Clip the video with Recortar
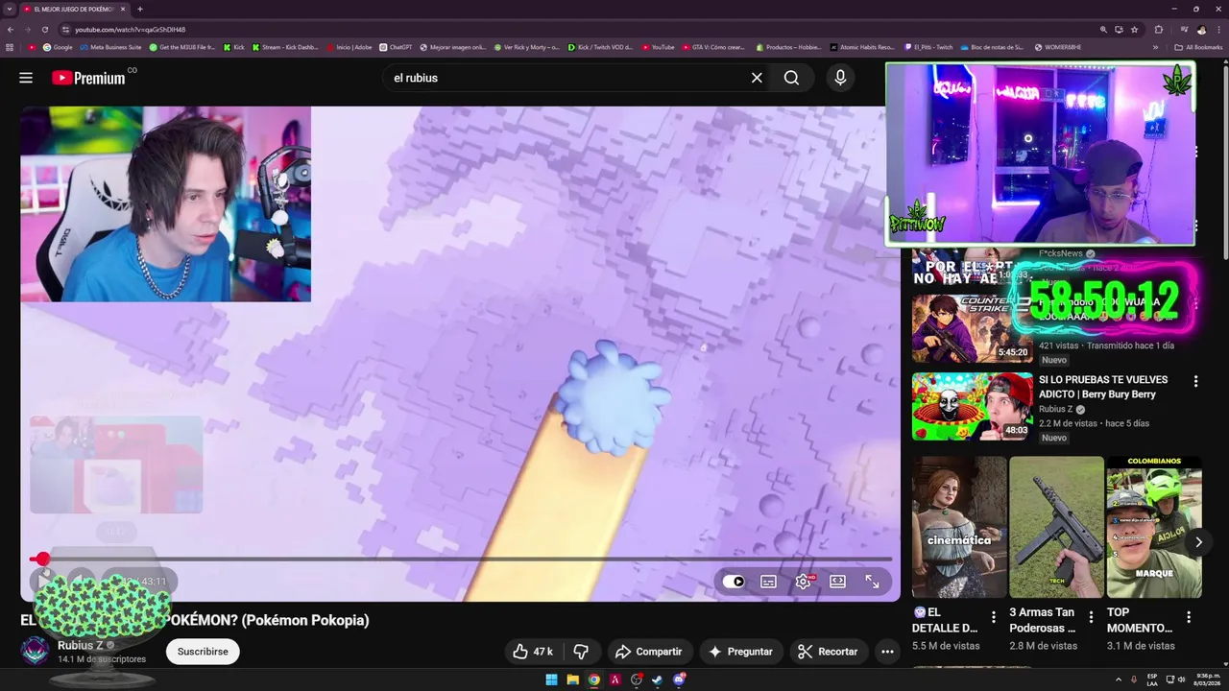The width and height of the screenshot is (1229, 691). pos(829,652)
